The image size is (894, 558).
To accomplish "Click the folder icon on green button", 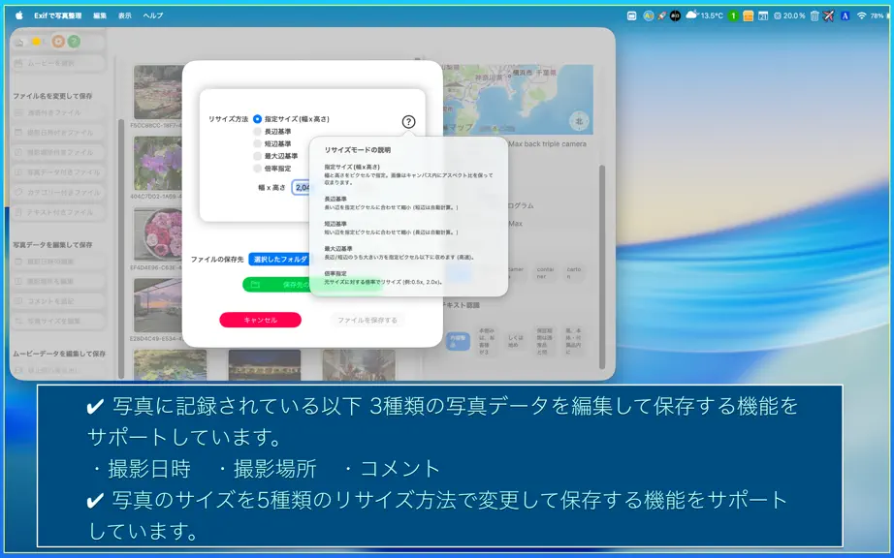I will (x=255, y=285).
